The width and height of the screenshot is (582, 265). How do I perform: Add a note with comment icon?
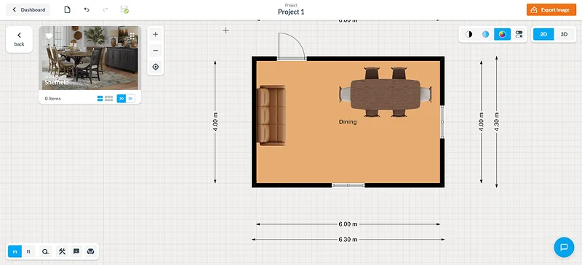[x=76, y=252]
